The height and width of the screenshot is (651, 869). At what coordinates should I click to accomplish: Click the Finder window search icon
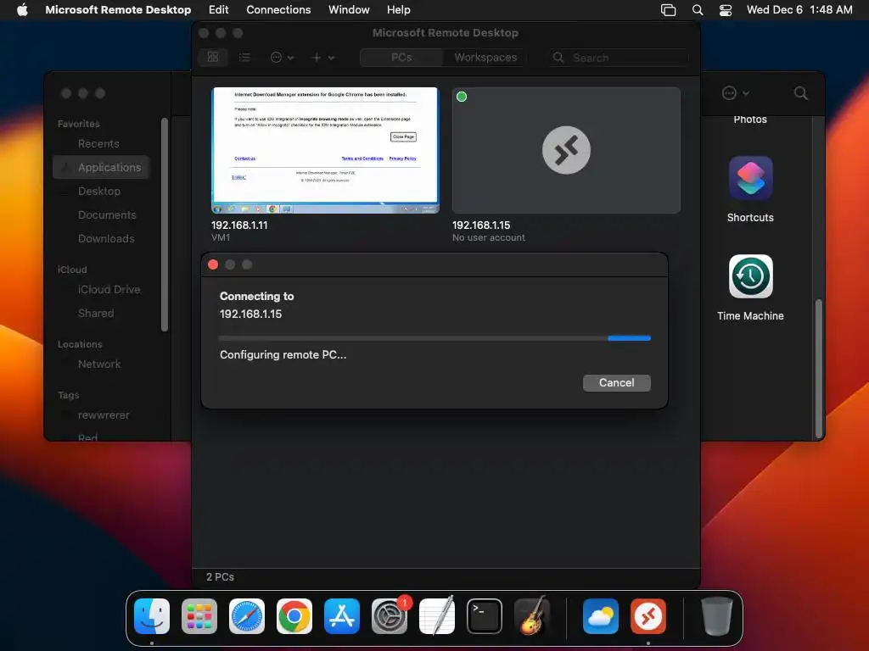click(x=800, y=93)
